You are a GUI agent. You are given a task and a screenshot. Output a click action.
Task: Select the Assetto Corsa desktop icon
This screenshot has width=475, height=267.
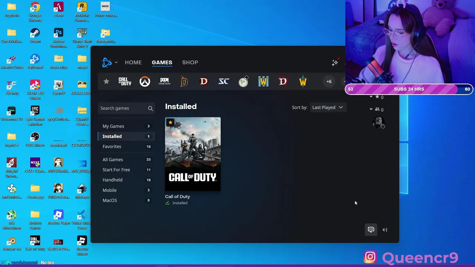click(x=12, y=62)
